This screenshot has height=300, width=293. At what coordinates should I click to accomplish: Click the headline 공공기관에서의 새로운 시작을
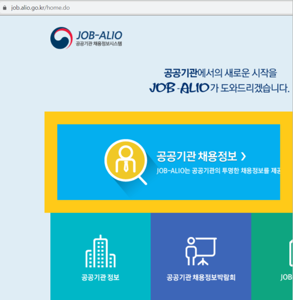pyautogui.click(x=220, y=73)
